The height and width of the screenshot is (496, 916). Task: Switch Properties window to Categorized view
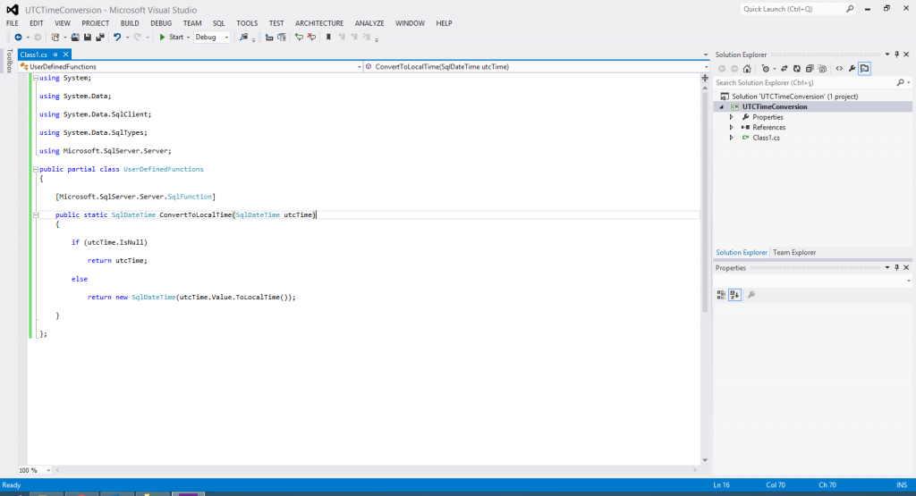[x=722, y=295]
